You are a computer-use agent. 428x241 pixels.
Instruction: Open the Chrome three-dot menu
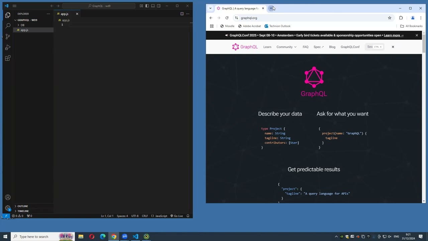[421, 18]
